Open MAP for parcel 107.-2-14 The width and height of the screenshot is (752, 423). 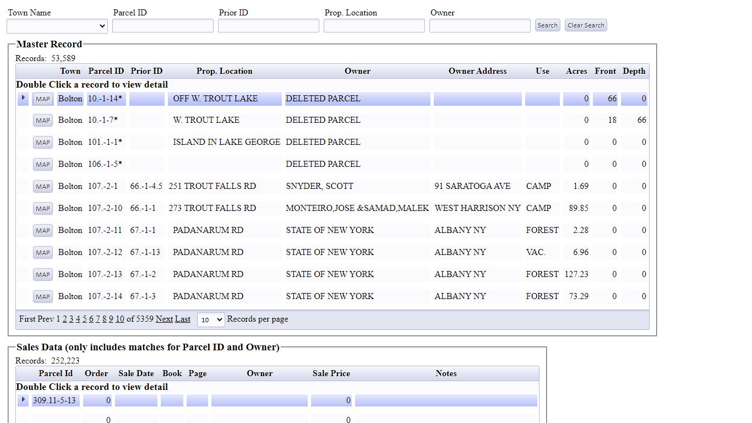pyautogui.click(x=43, y=297)
